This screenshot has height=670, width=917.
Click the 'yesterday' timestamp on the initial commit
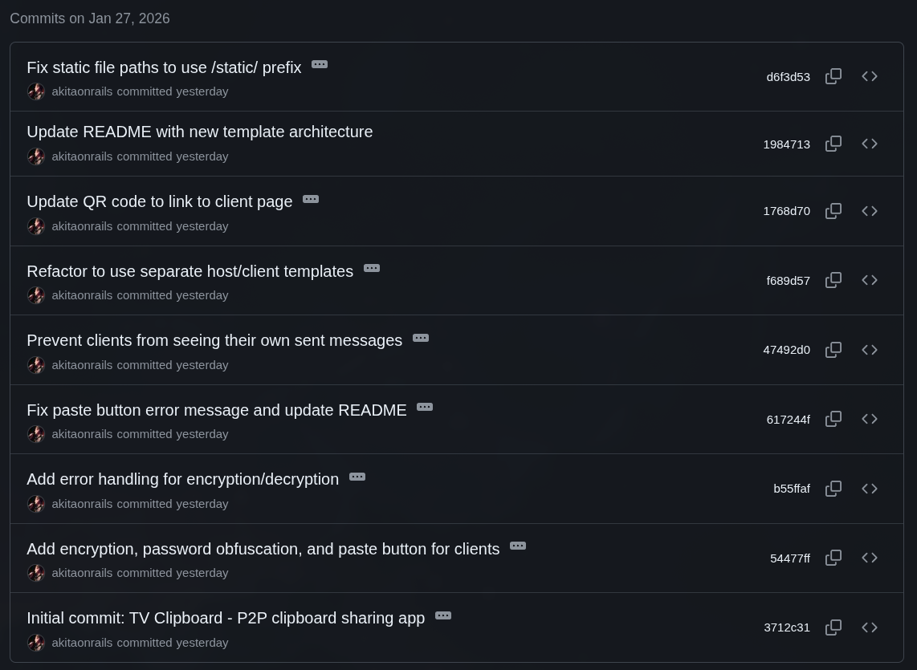[202, 642]
